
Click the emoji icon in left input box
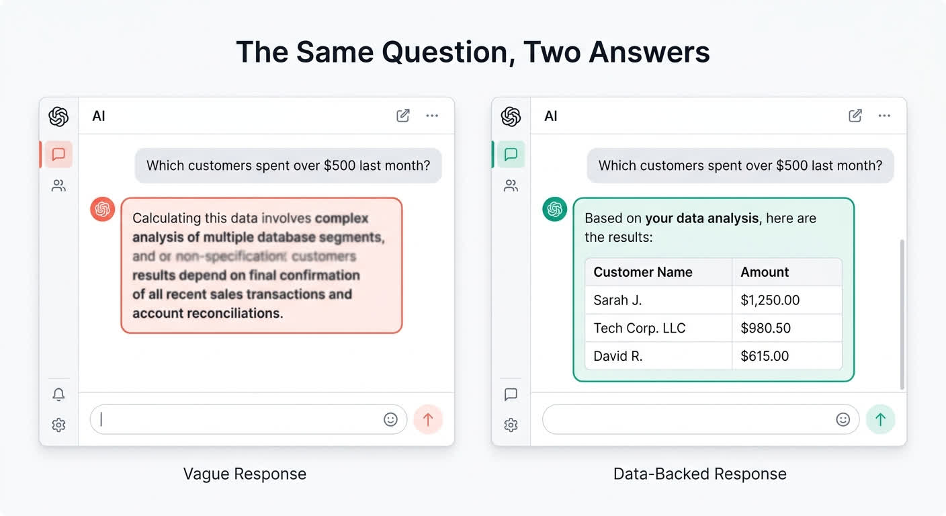tap(390, 419)
